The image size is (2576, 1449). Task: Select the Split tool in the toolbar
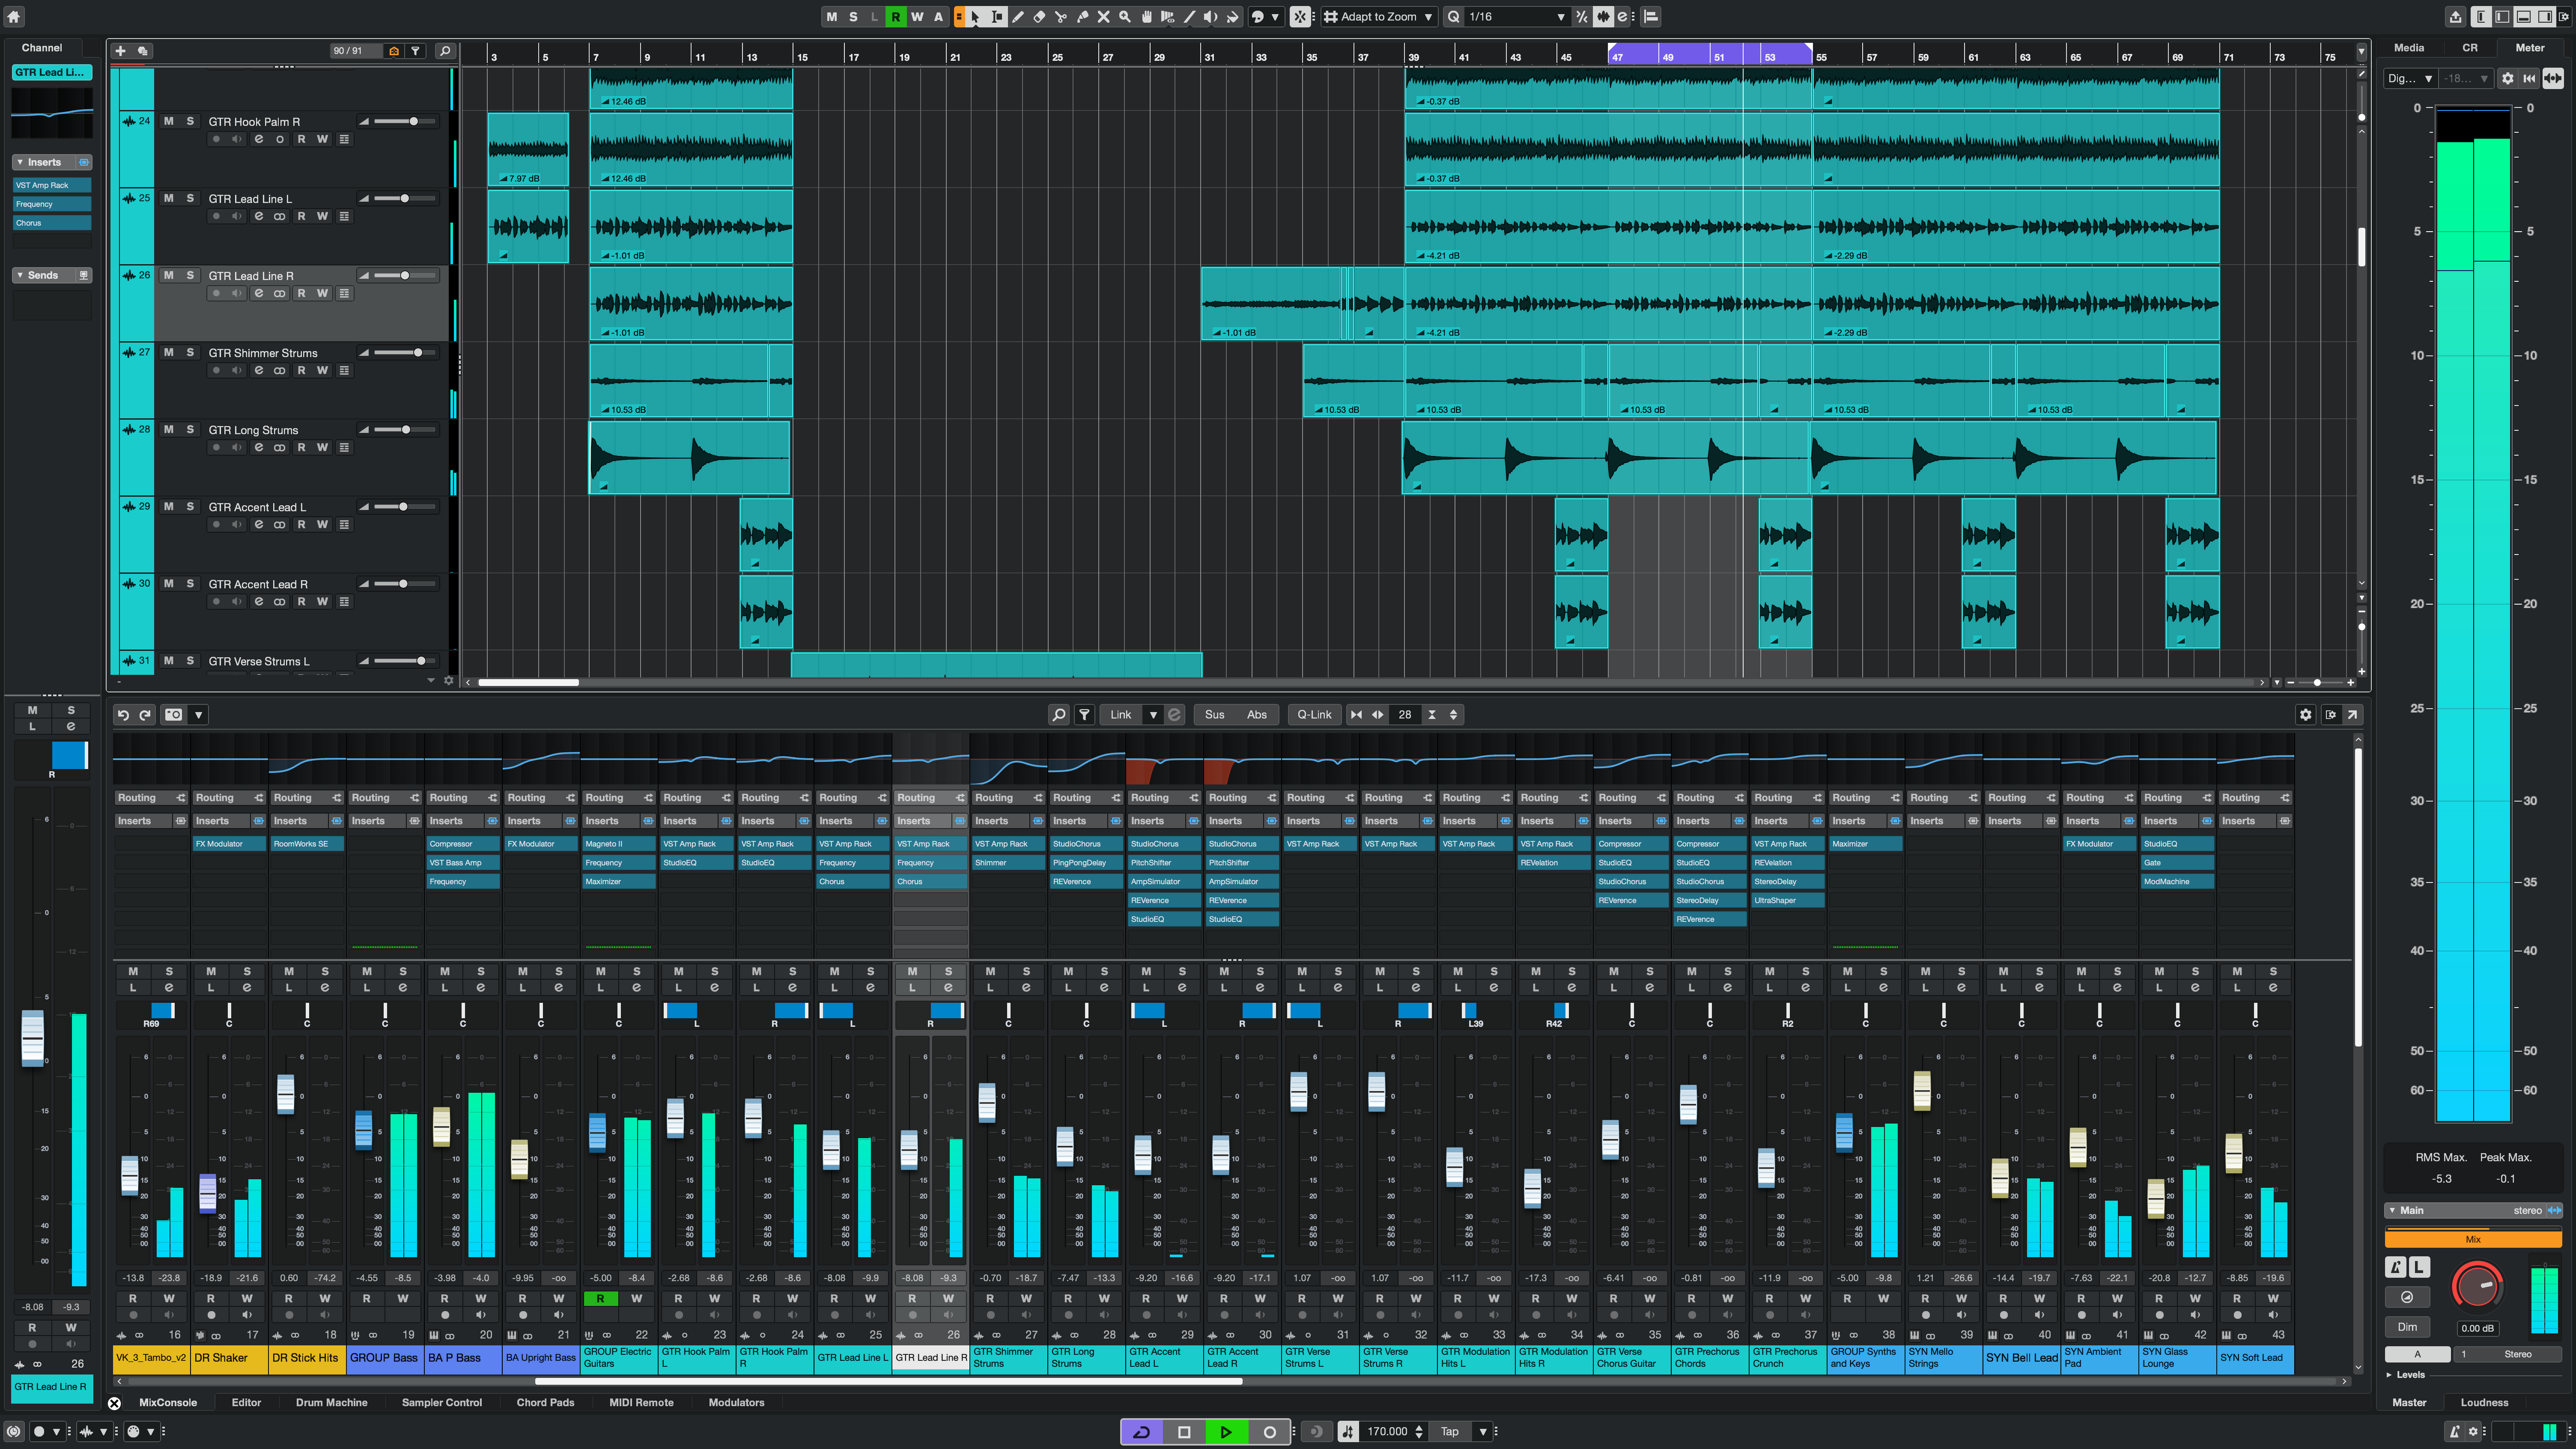1061,16
